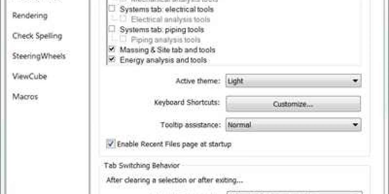Image resolution: width=389 pixels, height=194 pixels.
Task: Expand the Tooltip assistance dropdown
Action: click(293, 124)
